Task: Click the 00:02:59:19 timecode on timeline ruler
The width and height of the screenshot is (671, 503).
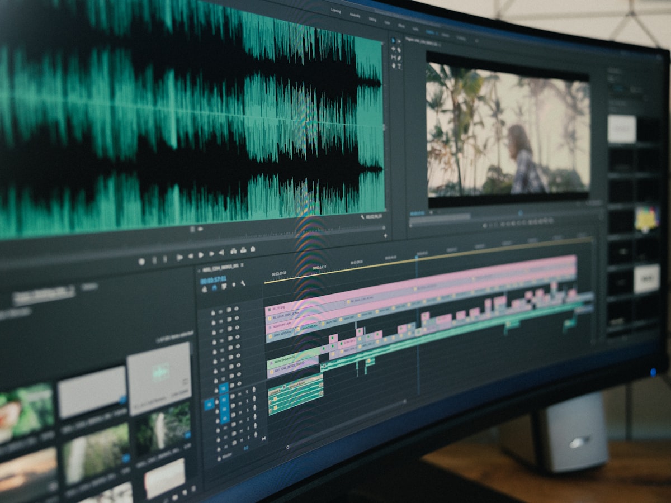Action: pos(279,274)
